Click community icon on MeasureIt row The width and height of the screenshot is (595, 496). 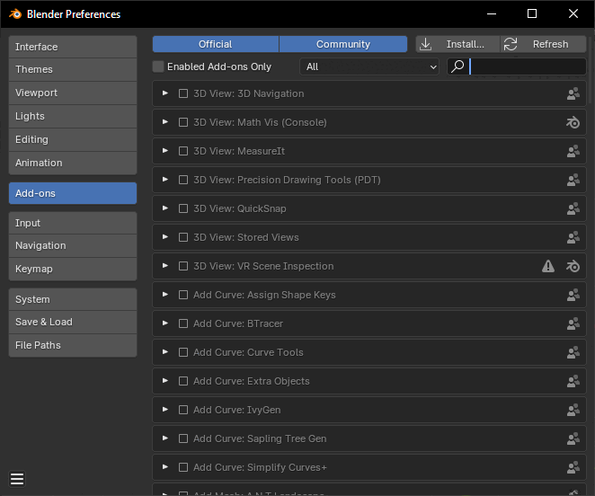[x=573, y=151]
